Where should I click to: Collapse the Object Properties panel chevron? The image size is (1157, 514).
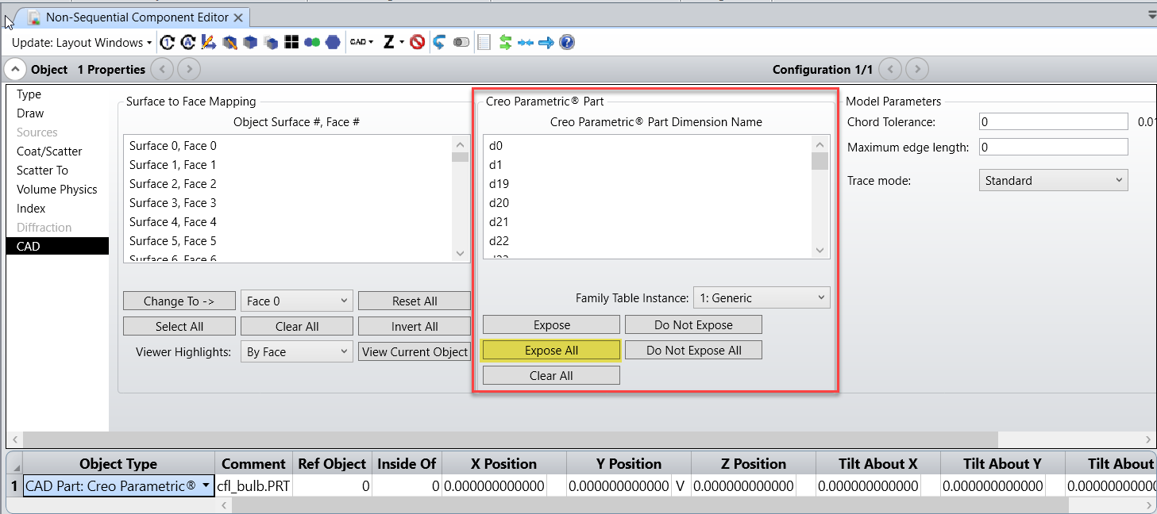15,70
